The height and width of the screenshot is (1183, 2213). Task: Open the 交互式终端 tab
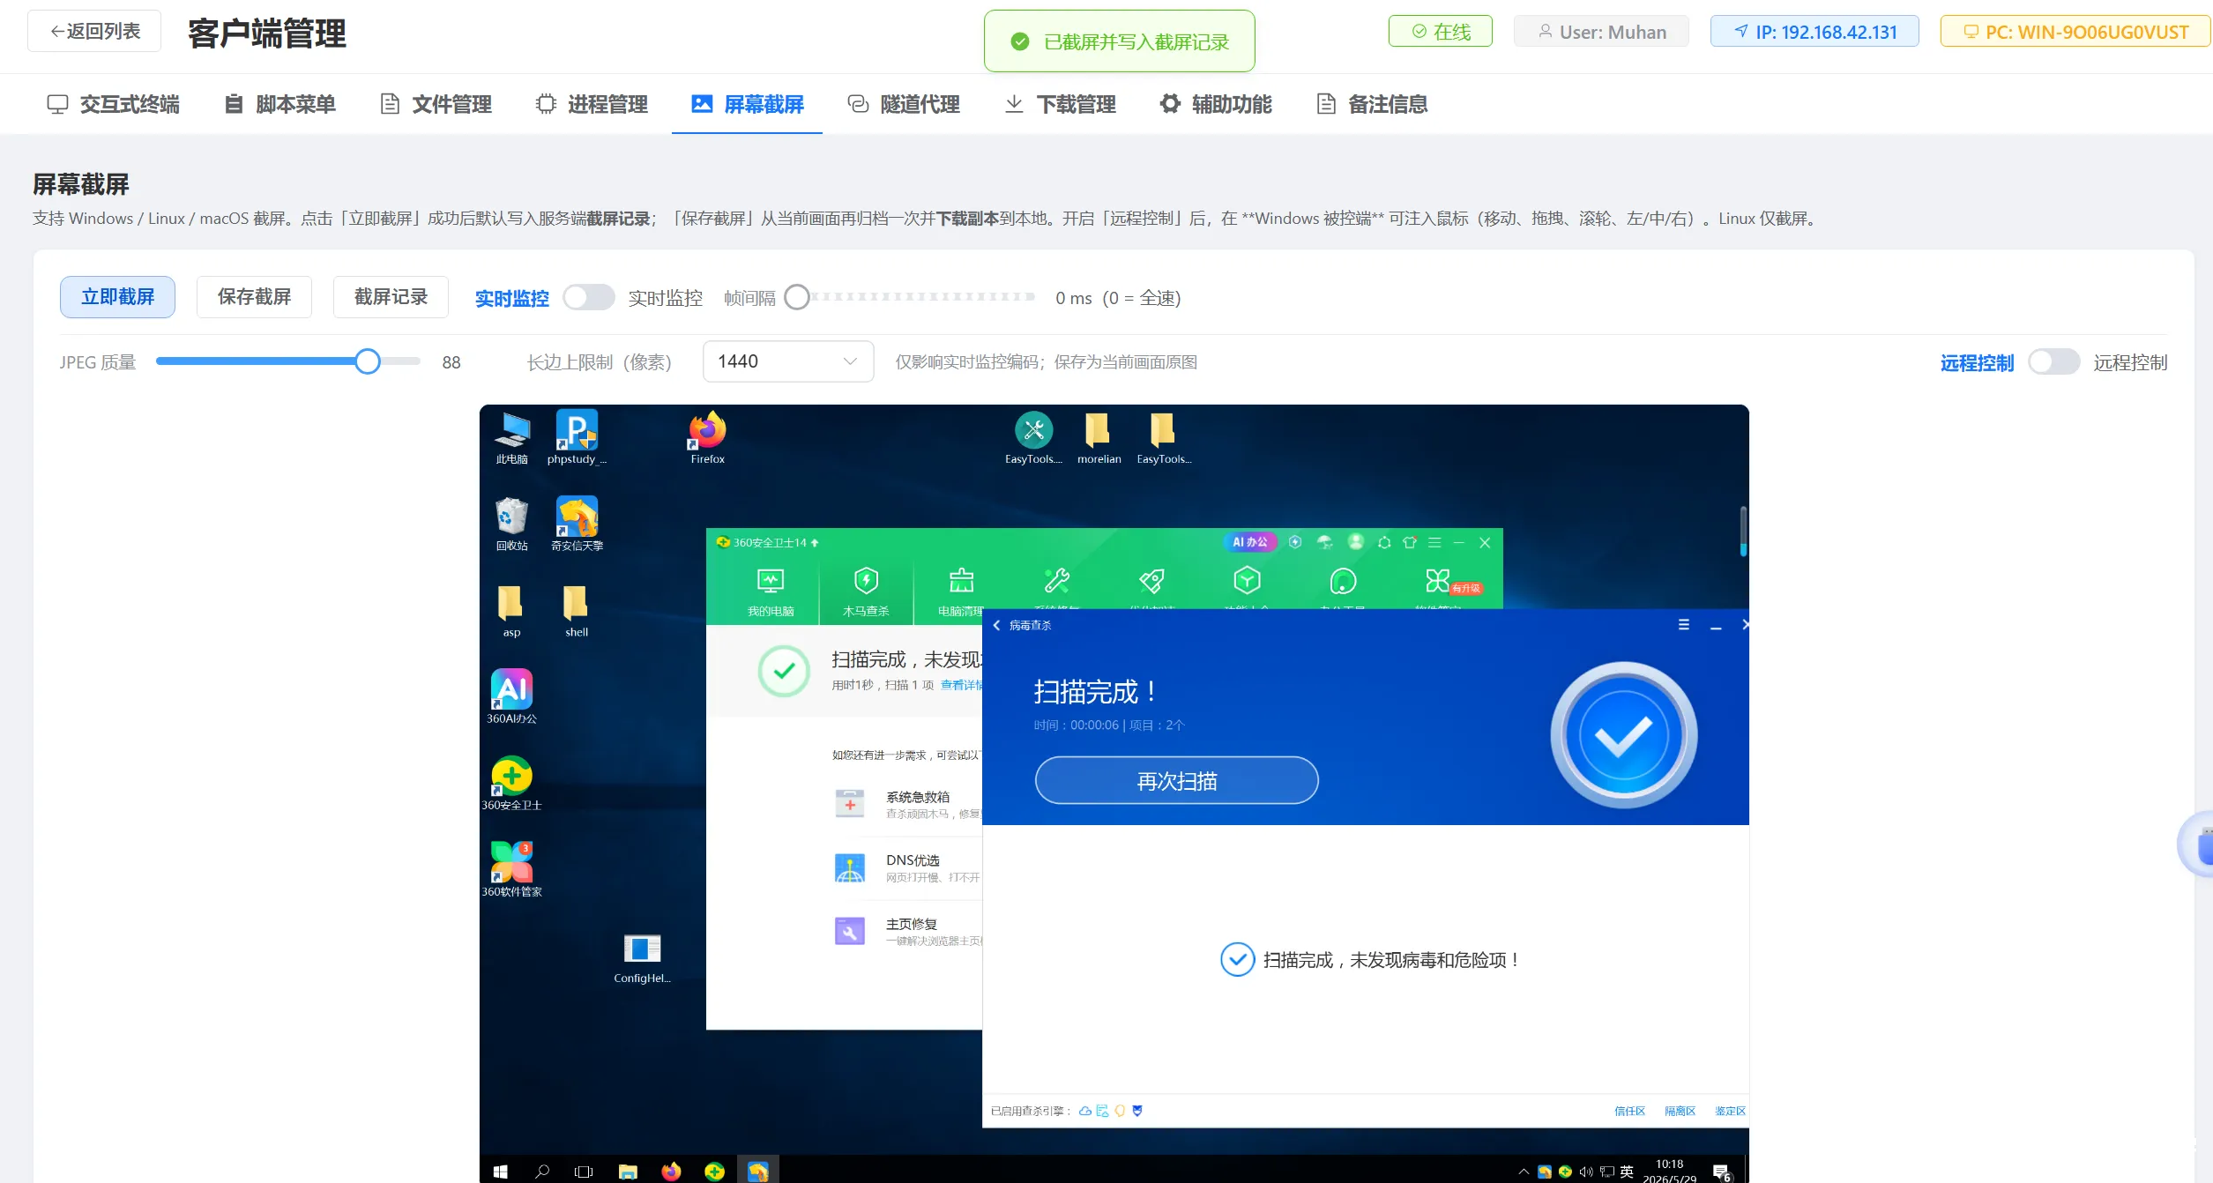113,104
